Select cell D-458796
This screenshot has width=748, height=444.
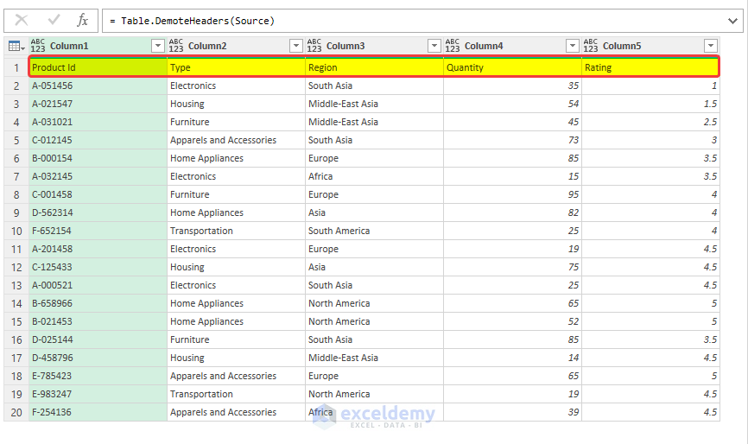click(x=98, y=358)
